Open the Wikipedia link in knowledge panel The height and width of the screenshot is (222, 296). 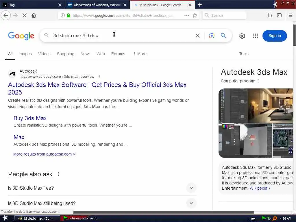260,188
